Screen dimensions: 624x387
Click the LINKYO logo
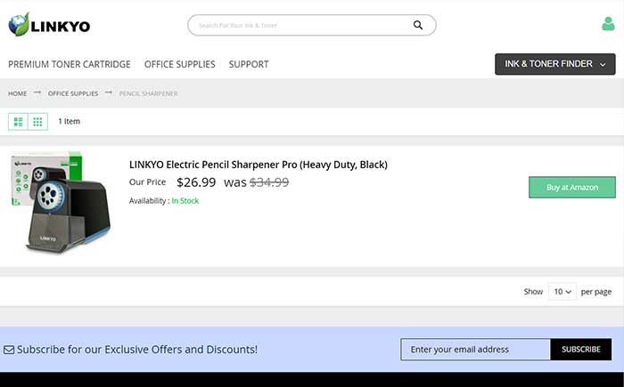coord(49,25)
